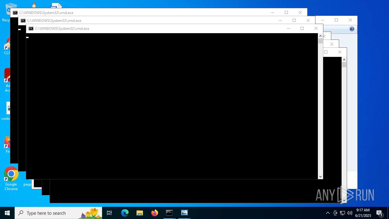This screenshot has height=219, width=389.
Task: Click scroll-up arrow in front cmd window
Action: 320,36
